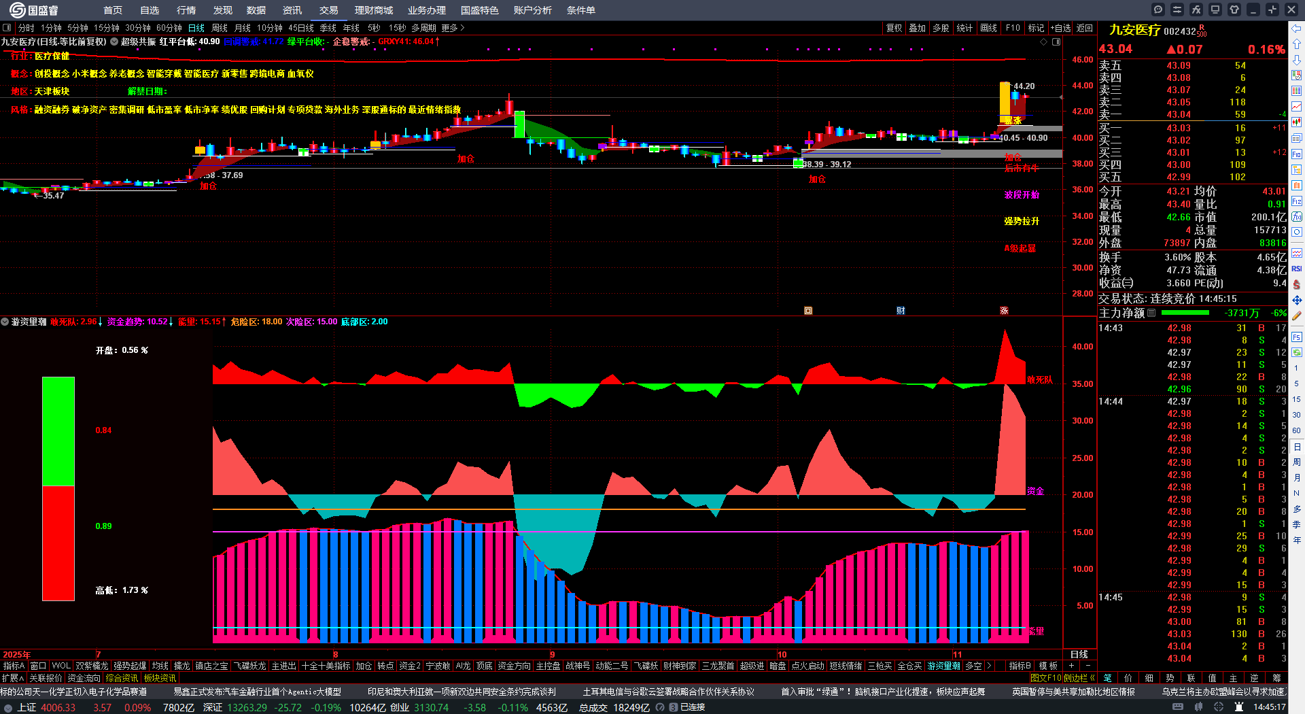
Task: Click the diamond marker icon above chart
Action: [x=1044, y=41]
